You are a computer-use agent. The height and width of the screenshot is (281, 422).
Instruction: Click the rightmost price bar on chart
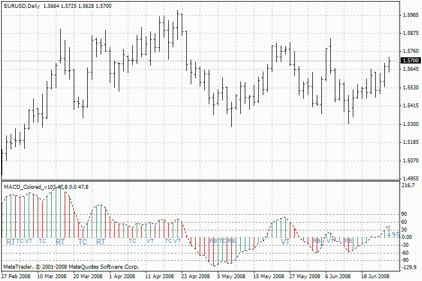389,64
